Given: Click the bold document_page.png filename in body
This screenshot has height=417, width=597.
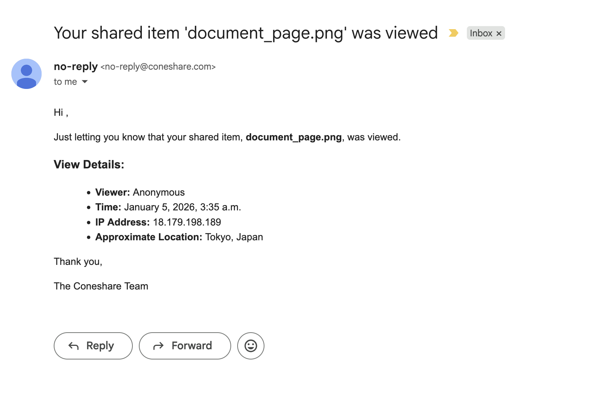Looking at the screenshot, I should [x=294, y=137].
